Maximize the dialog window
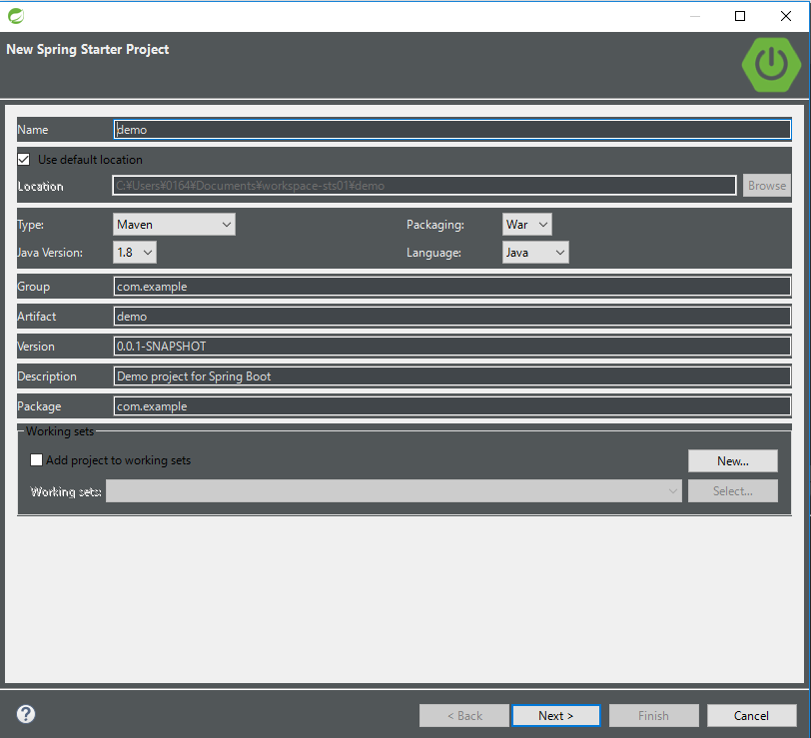The height and width of the screenshot is (738, 811). (x=740, y=16)
